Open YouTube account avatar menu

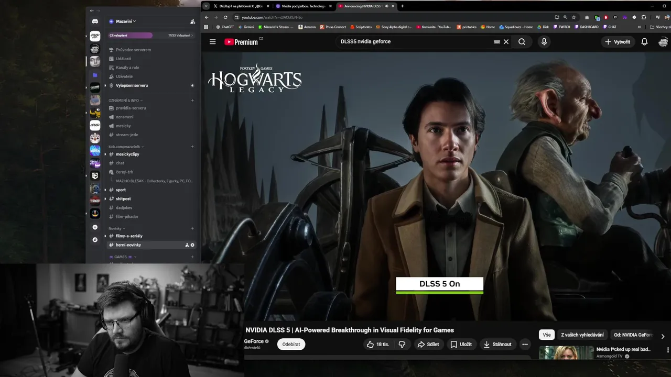(663, 42)
